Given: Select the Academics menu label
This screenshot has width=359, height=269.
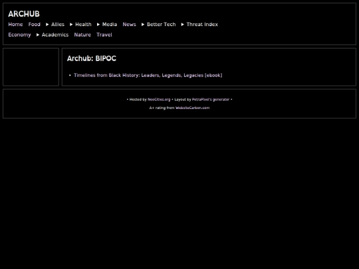Looking at the screenshot, I should click(x=55, y=35).
